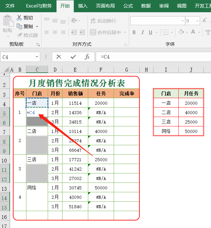211x228 pixels.
Task: Switch to the 审阅 (Review) tab
Action: pyautogui.click(x=164, y=6)
